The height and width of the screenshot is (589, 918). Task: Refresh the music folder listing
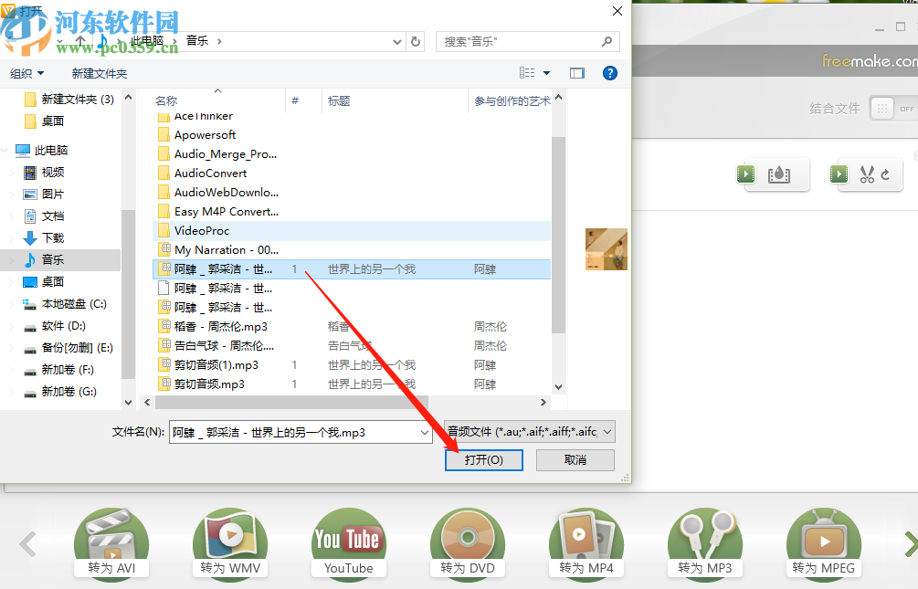click(x=415, y=42)
